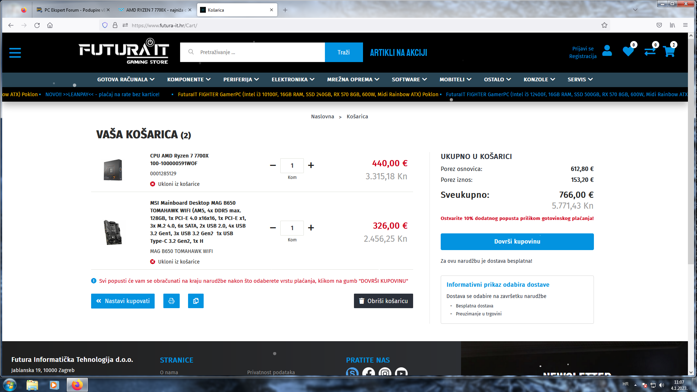Open the hamburger menu icon
The height and width of the screenshot is (392, 697).
(15, 53)
